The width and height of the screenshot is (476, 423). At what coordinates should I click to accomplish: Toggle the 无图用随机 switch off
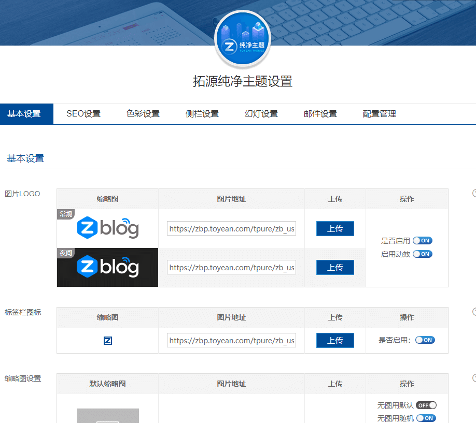[x=425, y=418]
